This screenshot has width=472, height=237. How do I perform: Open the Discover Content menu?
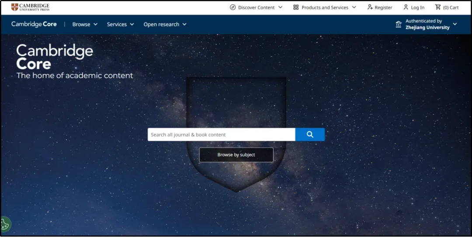[x=256, y=7]
